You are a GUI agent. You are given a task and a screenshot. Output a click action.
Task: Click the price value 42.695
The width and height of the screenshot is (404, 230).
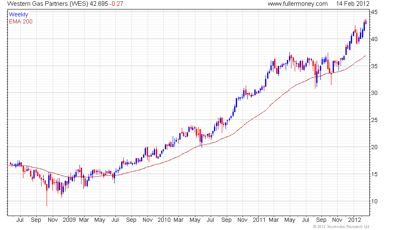(99, 4)
